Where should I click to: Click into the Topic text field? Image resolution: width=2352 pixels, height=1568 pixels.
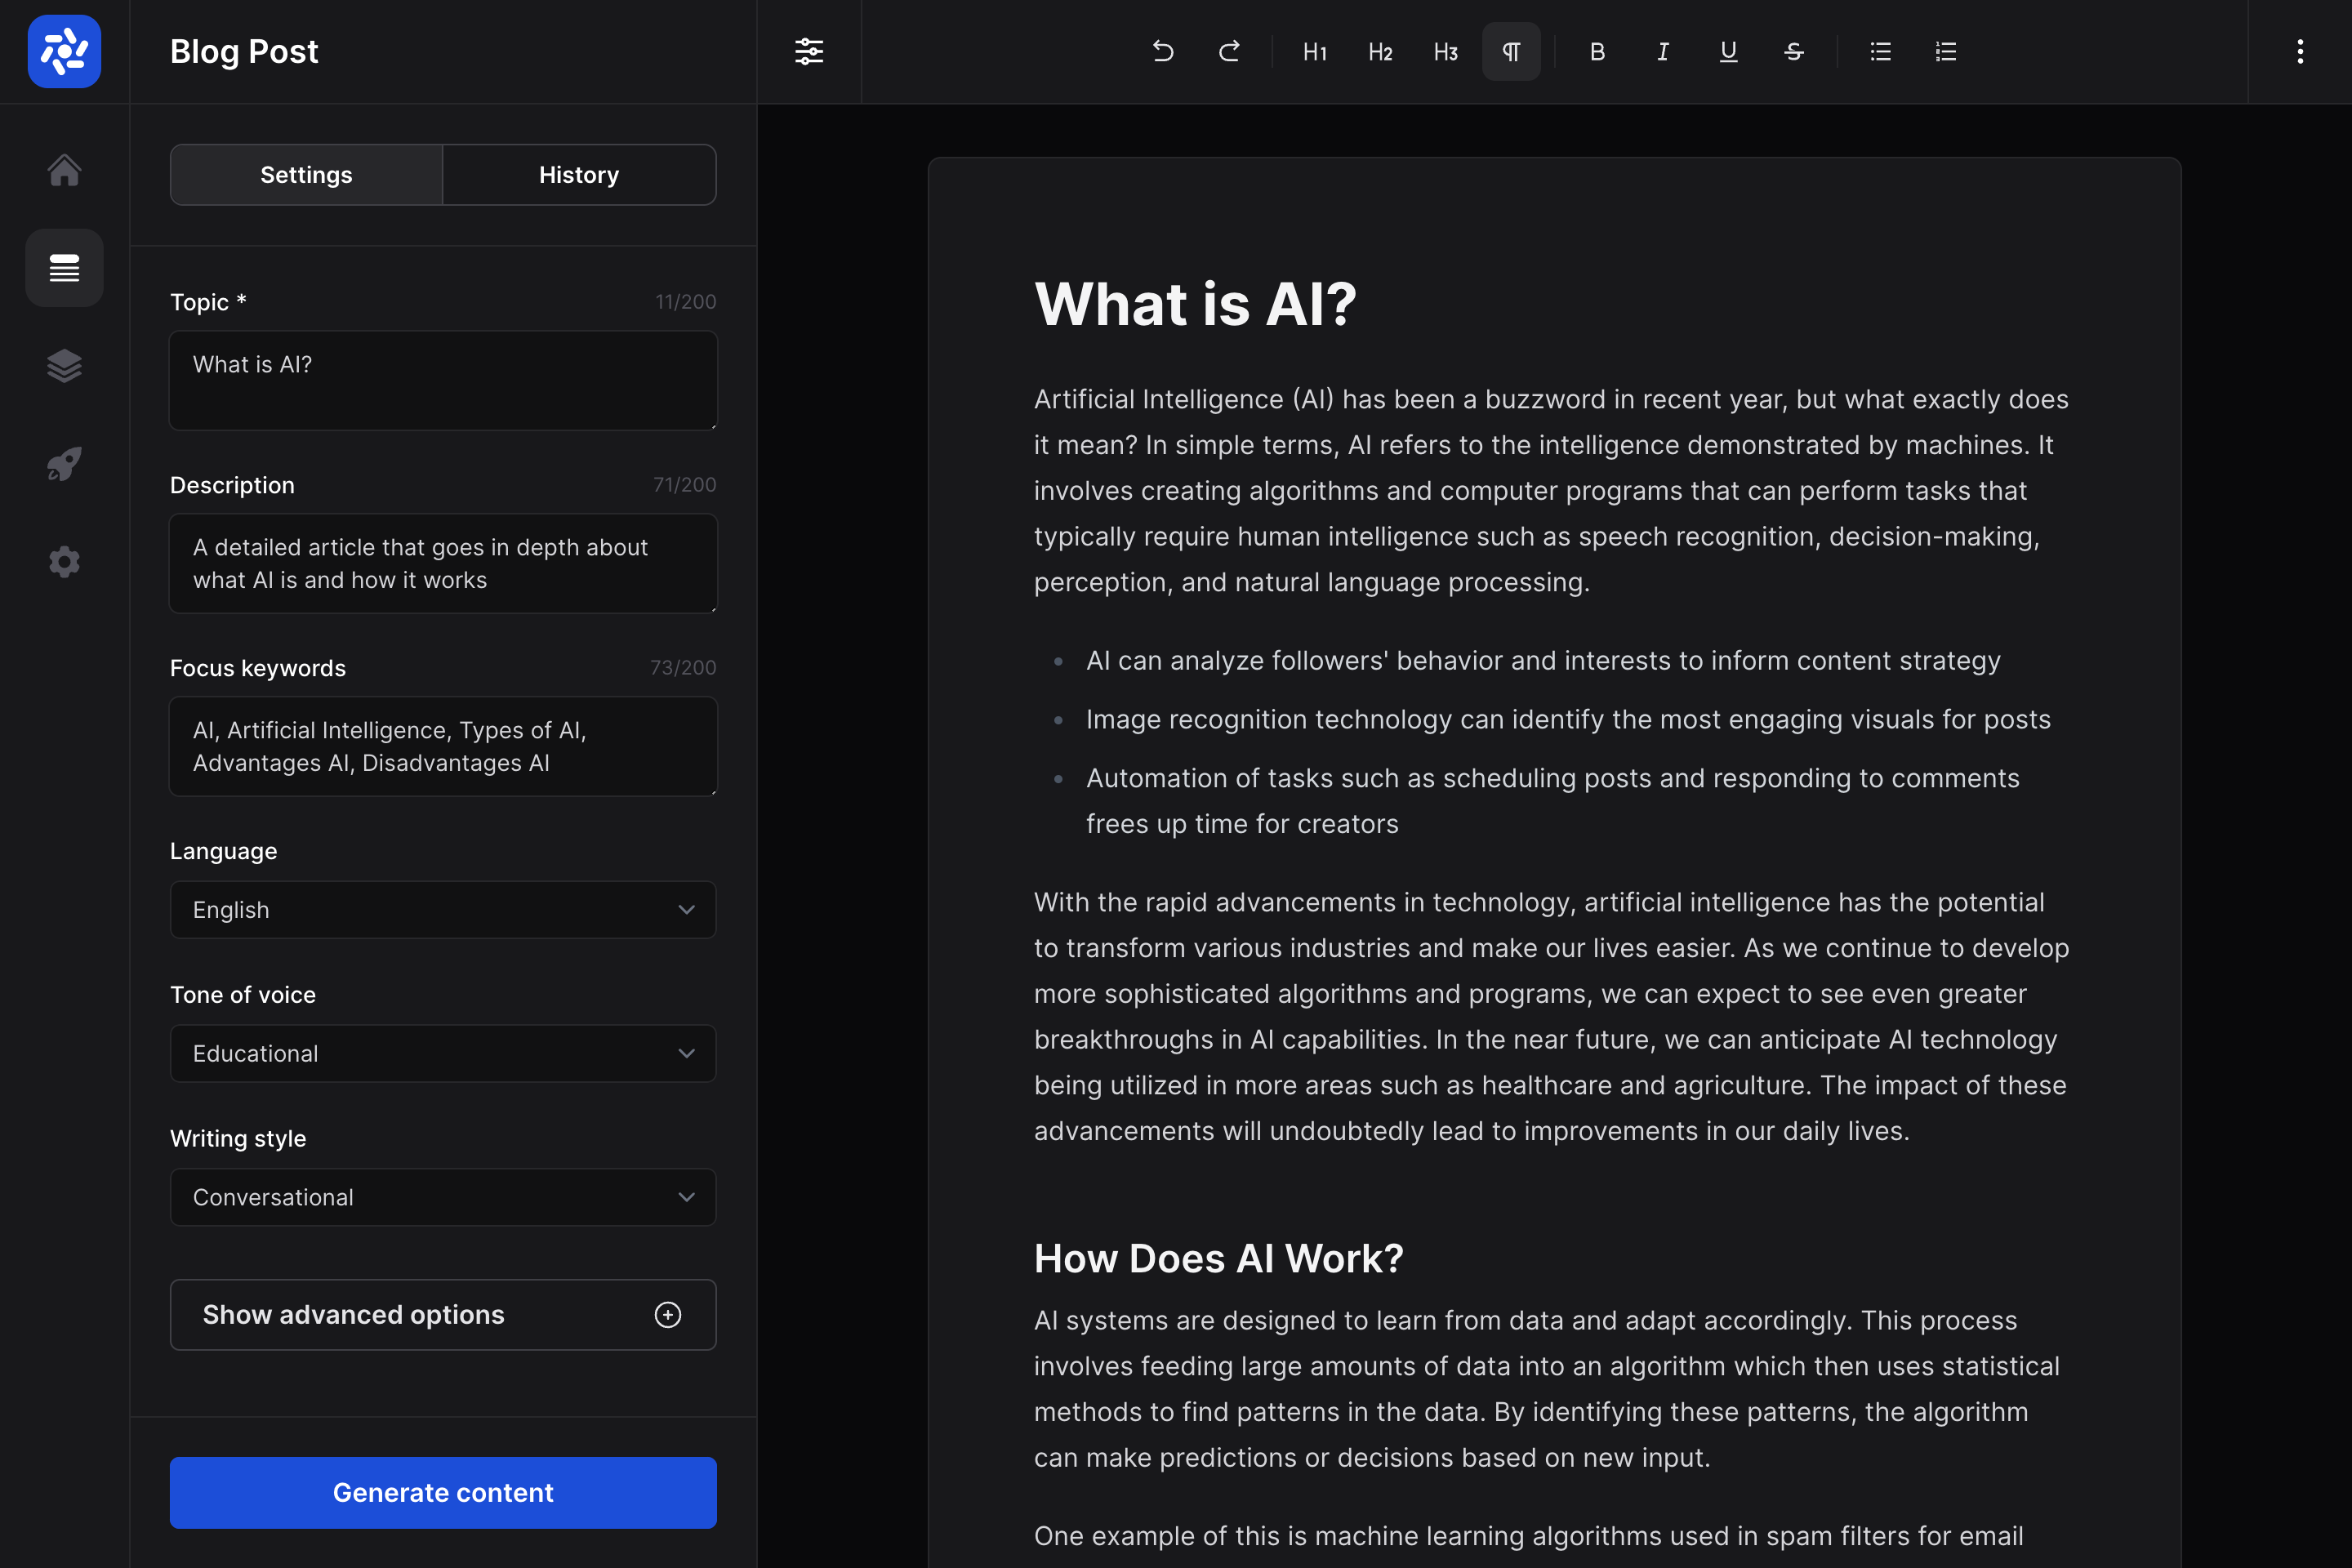[443, 380]
